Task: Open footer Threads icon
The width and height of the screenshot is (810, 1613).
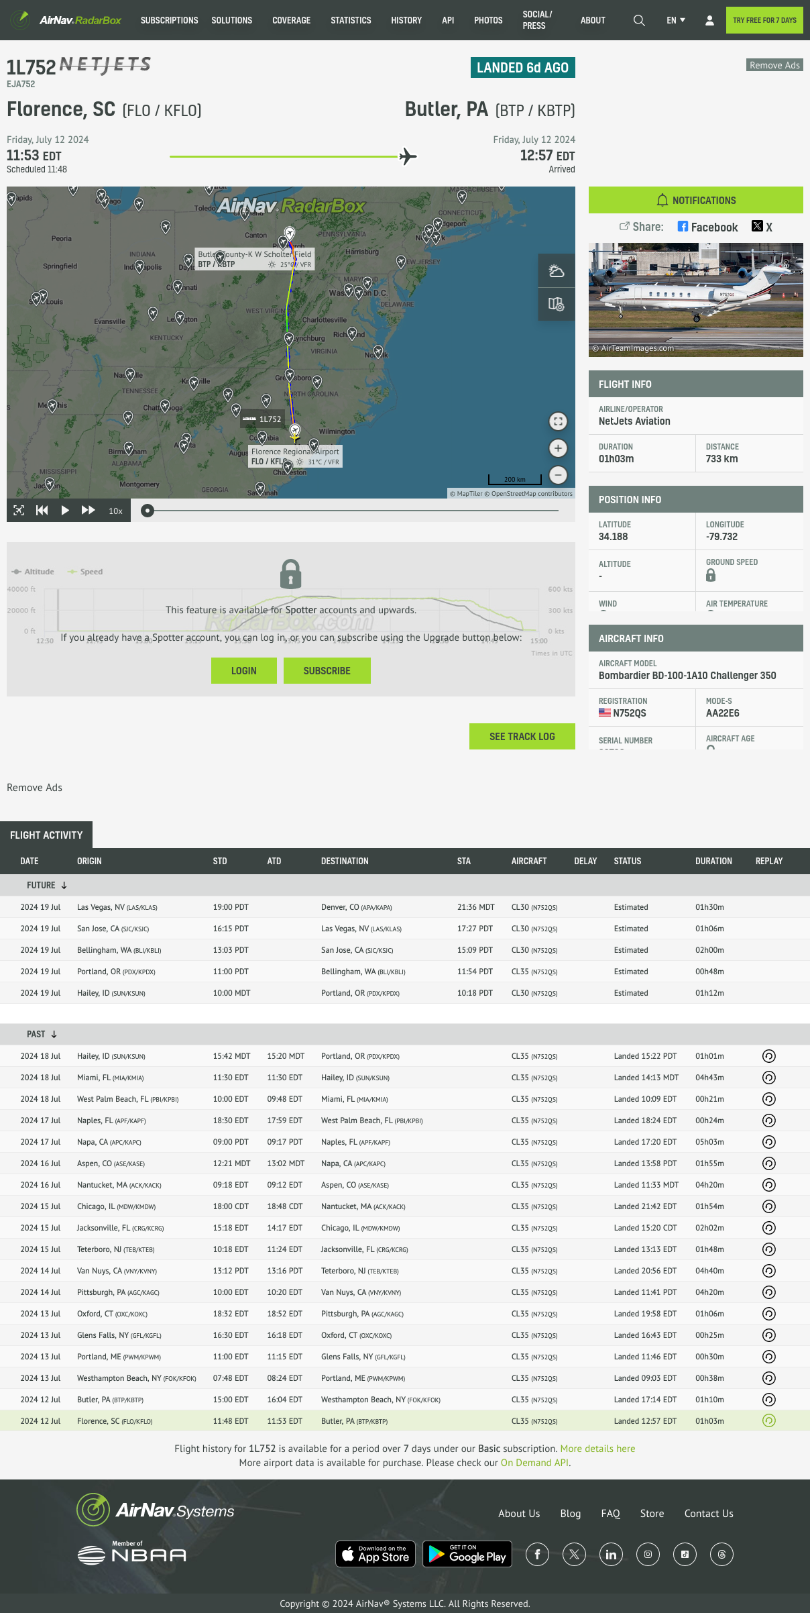Action: click(x=721, y=1554)
